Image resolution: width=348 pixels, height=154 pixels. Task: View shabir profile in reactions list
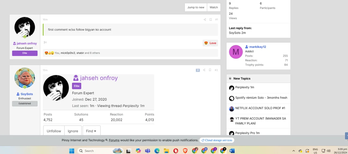pyautogui.click(x=80, y=53)
